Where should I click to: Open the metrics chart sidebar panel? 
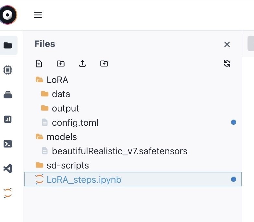tap(8, 119)
